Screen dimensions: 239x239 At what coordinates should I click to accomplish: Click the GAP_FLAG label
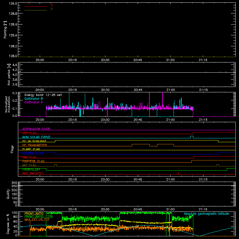click(29, 133)
